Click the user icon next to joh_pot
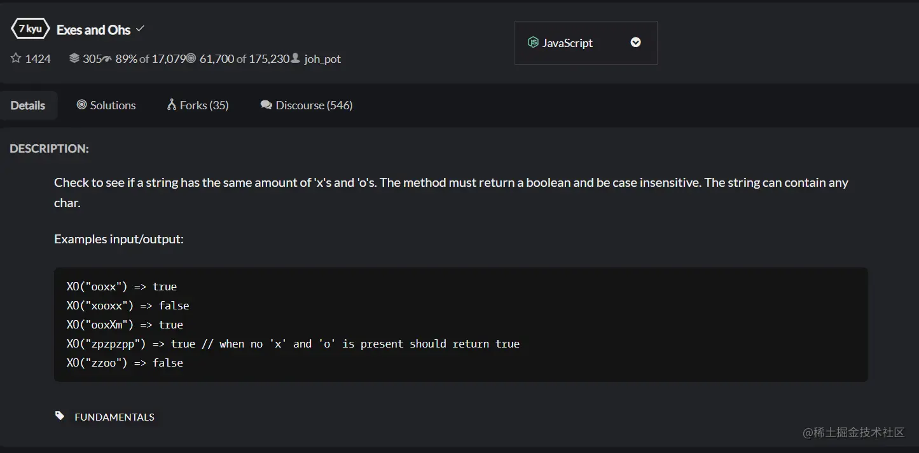This screenshot has width=919, height=453. [295, 58]
